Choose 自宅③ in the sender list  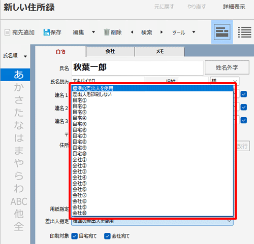point(152,112)
